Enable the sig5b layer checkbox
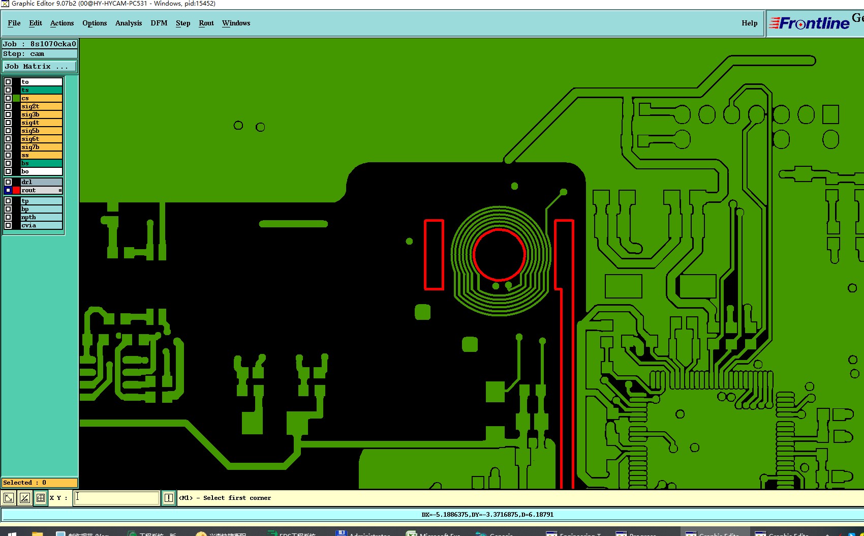The image size is (864, 536). tap(8, 131)
